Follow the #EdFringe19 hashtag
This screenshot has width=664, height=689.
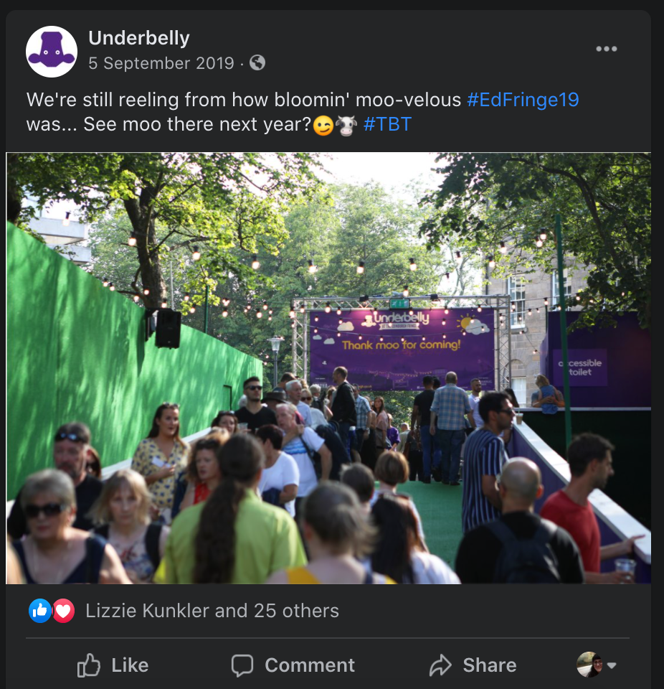coord(523,100)
